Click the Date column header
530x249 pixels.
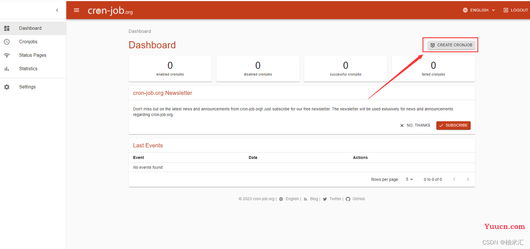(x=253, y=158)
